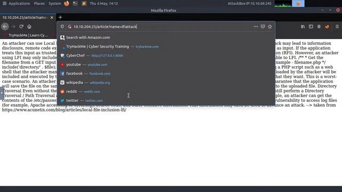
Task: Select twitter suggestion
Action: tap(166, 101)
